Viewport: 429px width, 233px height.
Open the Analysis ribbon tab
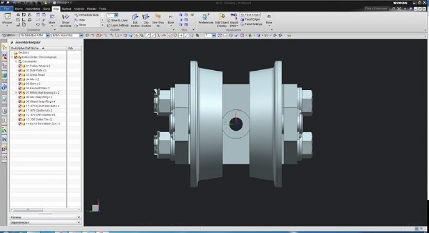point(79,9)
